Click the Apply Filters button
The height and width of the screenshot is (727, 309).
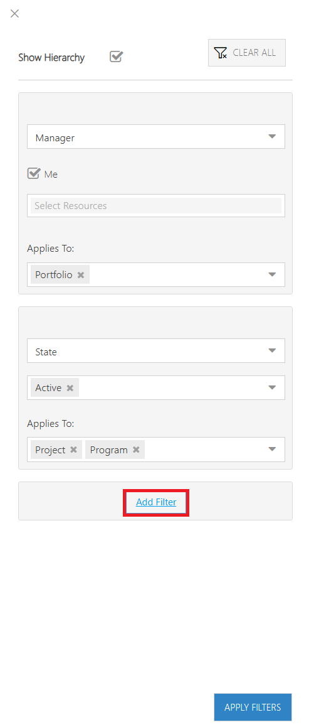click(253, 708)
